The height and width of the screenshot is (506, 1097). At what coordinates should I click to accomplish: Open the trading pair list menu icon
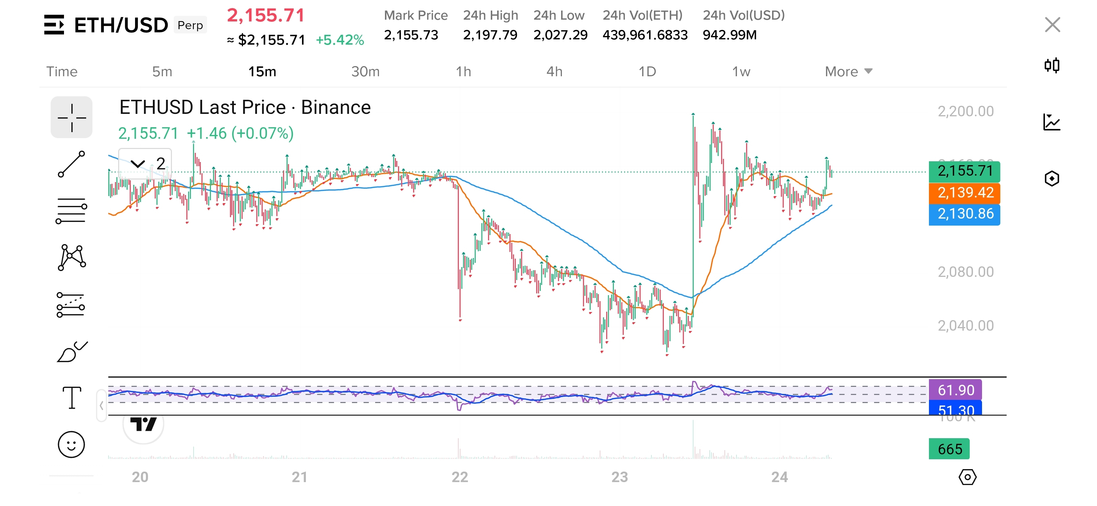(54, 25)
